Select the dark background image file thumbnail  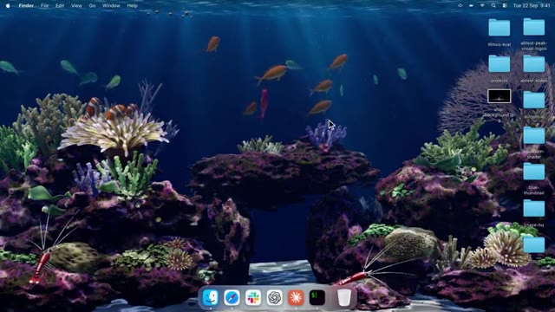(x=499, y=96)
